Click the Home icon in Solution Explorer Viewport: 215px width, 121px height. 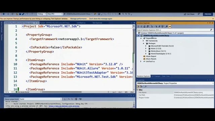144,27
